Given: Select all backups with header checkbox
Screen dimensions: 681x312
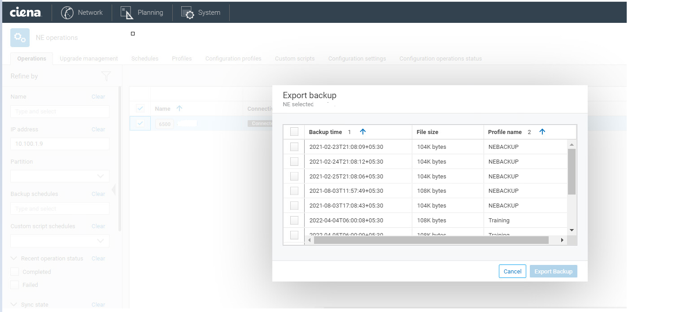Looking at the screenshot, I should 294,132.
